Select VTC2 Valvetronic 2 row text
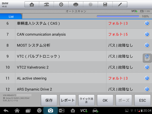This screenshot has width=152, height=114. [x=33, y=67]
